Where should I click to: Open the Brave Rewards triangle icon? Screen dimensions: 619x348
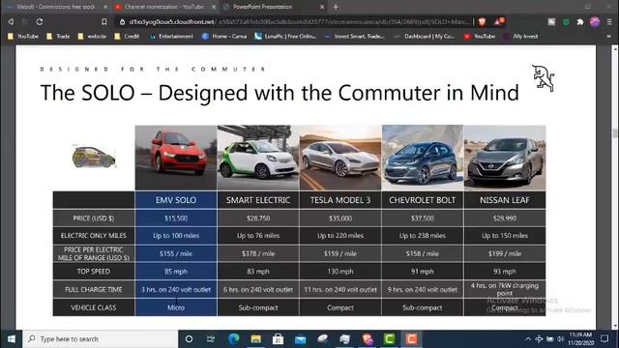[498, 21]
